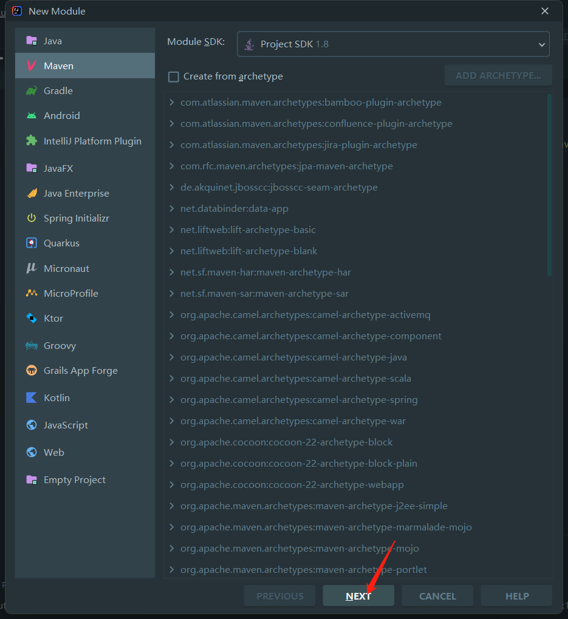Click the Android robot icon
This screenshot has height=619, width=568.
point(32,116)
